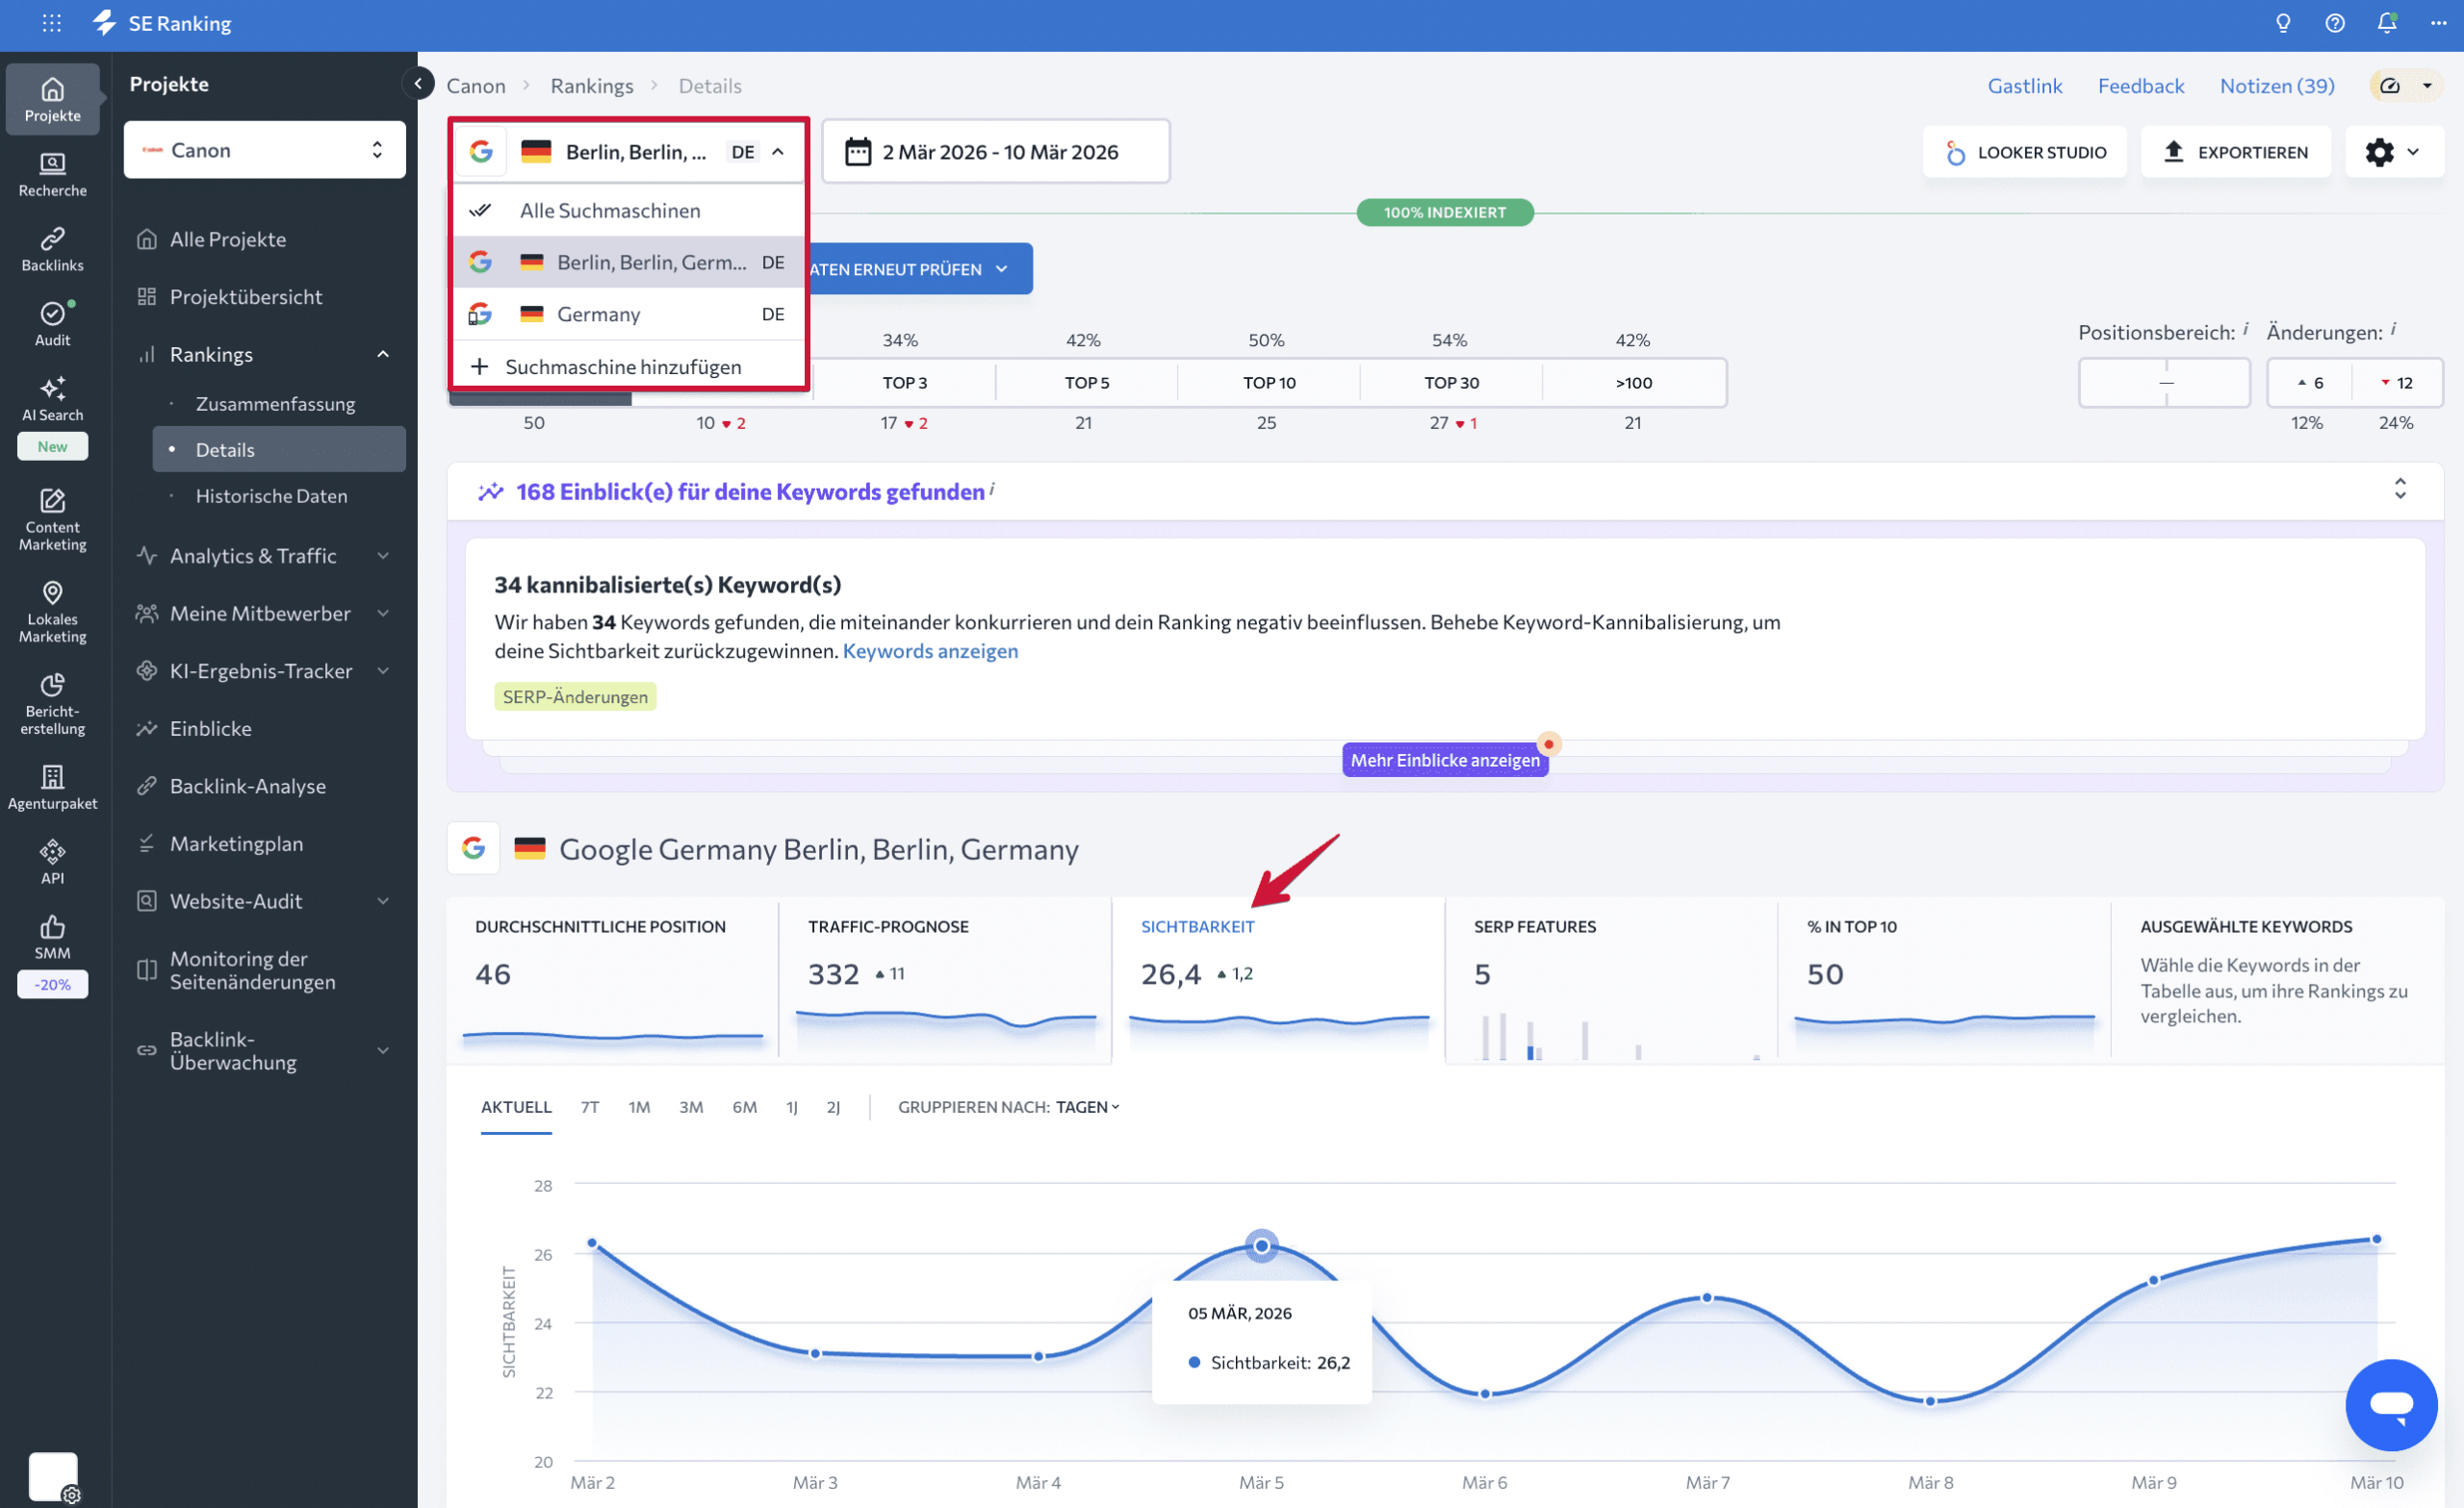Collapse the Rankings menu section
This screenshot has height=1508, width=2464.
coord(382,354)
